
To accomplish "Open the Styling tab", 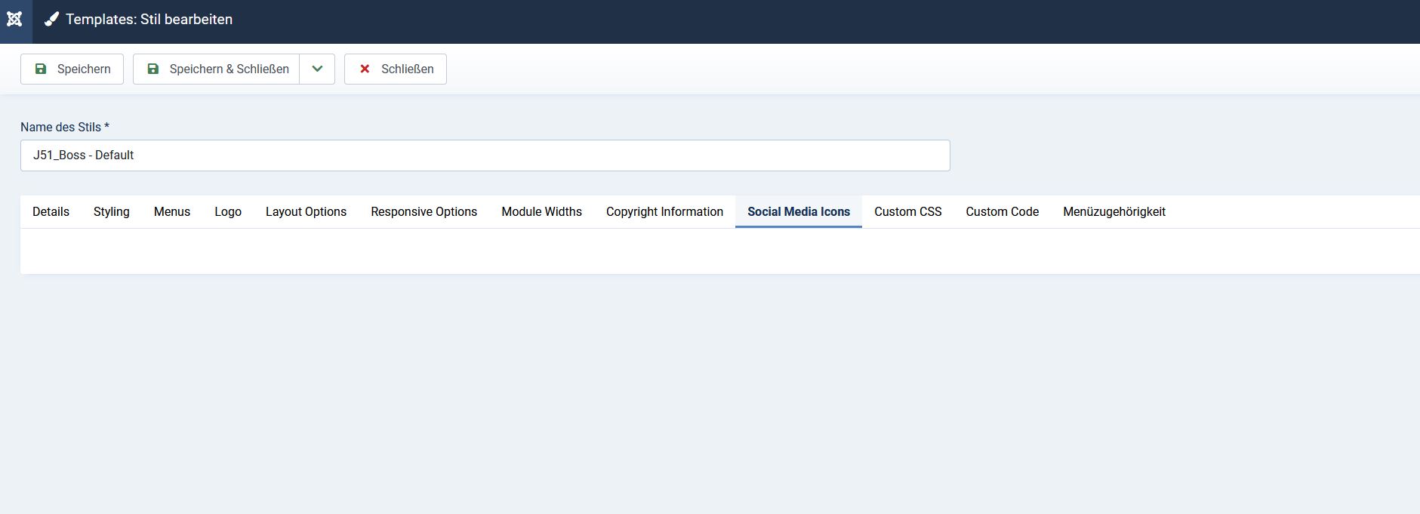I will pyautogui.click(x=112, y=212).
